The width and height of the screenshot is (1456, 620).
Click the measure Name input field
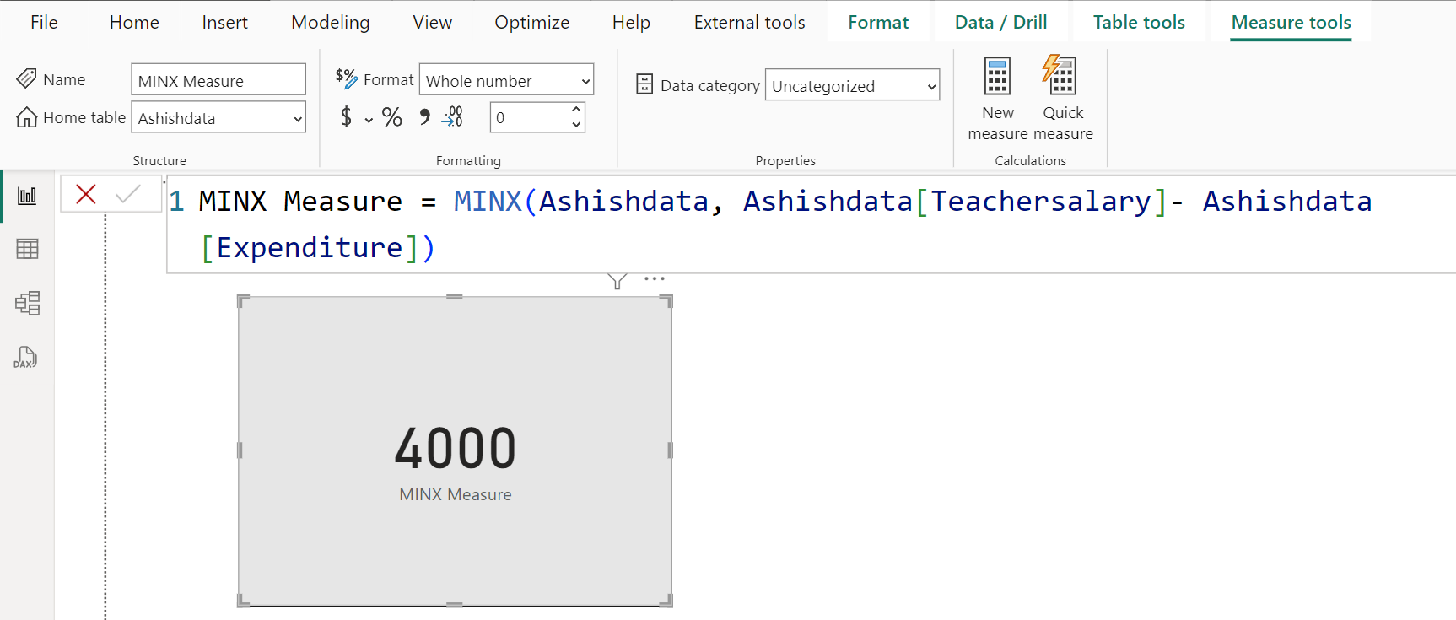[x=218, y=81]
